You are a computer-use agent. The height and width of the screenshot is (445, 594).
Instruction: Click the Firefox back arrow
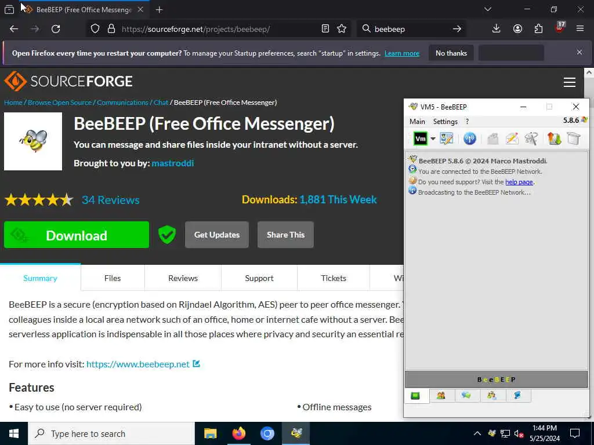coord(14,29)
